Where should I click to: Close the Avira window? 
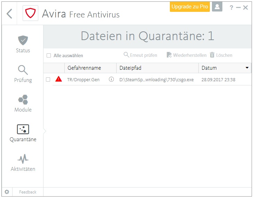[245, 7]
